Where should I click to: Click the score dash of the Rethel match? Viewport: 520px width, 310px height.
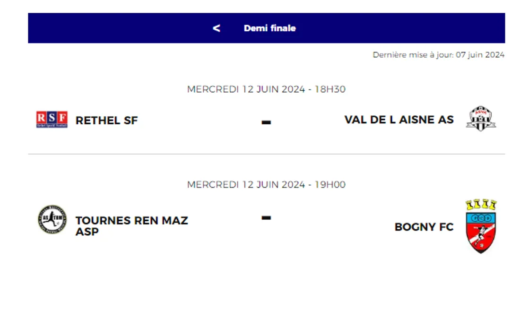(266, 122)
